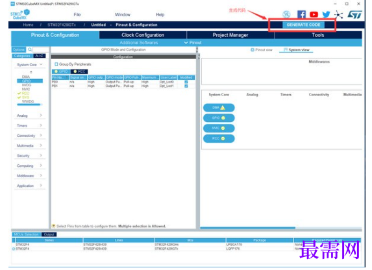Toggle the Modified checkbox for PB0
The height and width of the screenshot is (270, 372).
tap(186, 82)
